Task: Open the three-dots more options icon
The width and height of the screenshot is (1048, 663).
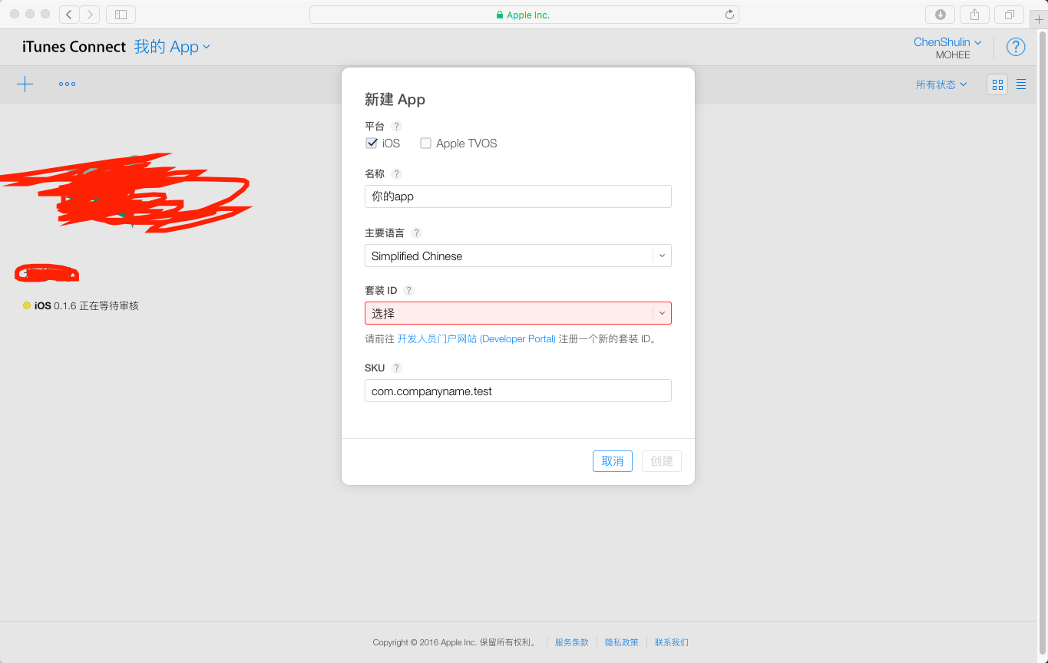Action: point(68,84)
